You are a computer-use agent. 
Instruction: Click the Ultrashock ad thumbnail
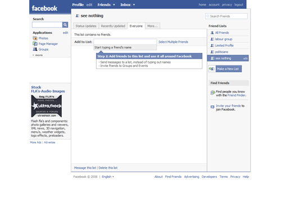pyautogui.click(x=46, y=106)
